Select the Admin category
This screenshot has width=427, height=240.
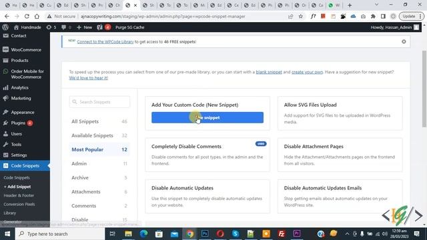(x=99, y=163)
